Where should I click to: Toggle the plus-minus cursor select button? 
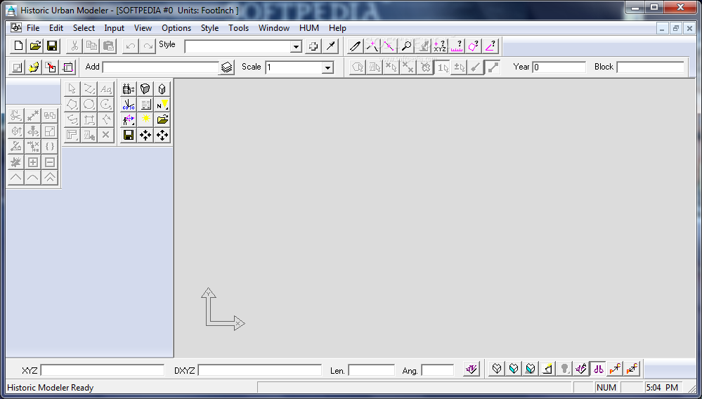click(460, 67)
